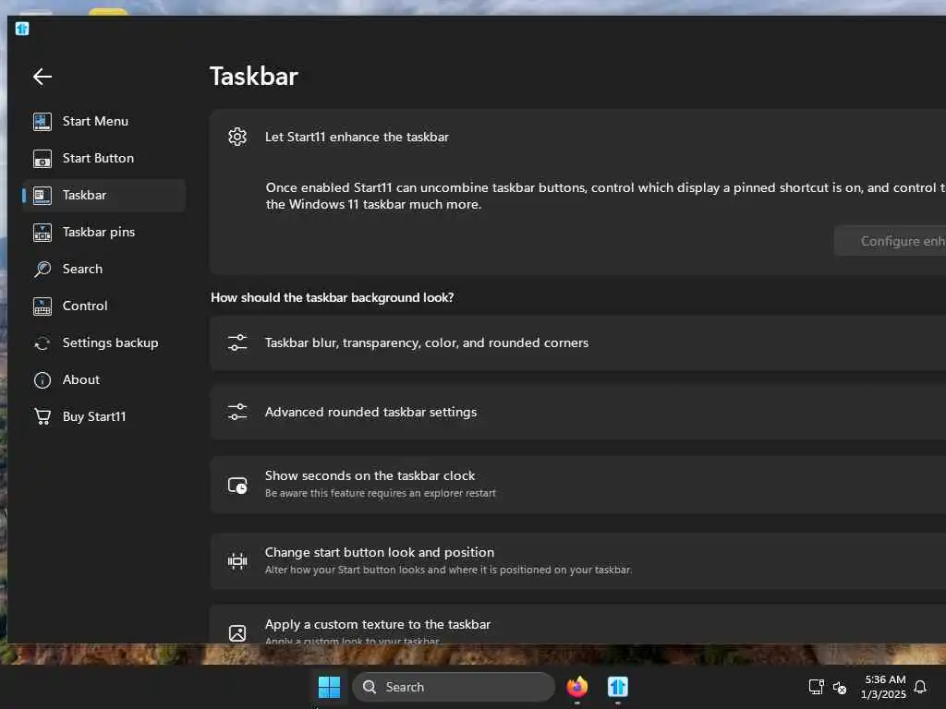This screenshot has height=709, width=946.
Task: Click the Control keyboard icon
Action: coord(42,306)
